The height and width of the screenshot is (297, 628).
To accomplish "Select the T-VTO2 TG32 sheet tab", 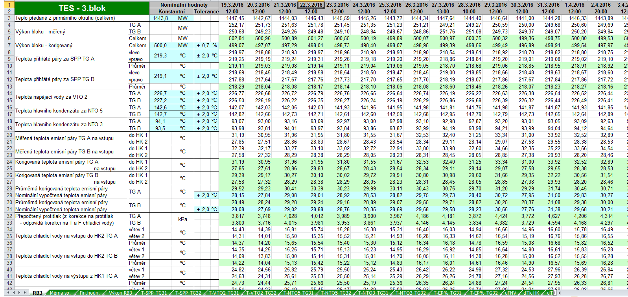I will 261,293.
